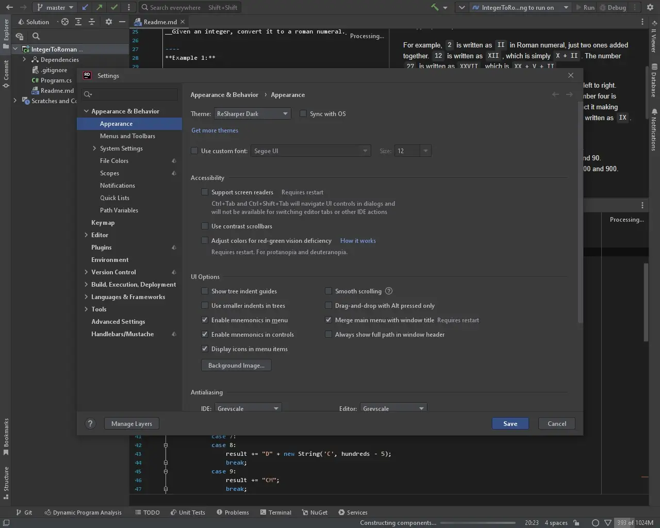Click Get more themes link

[x=214, y=130]
